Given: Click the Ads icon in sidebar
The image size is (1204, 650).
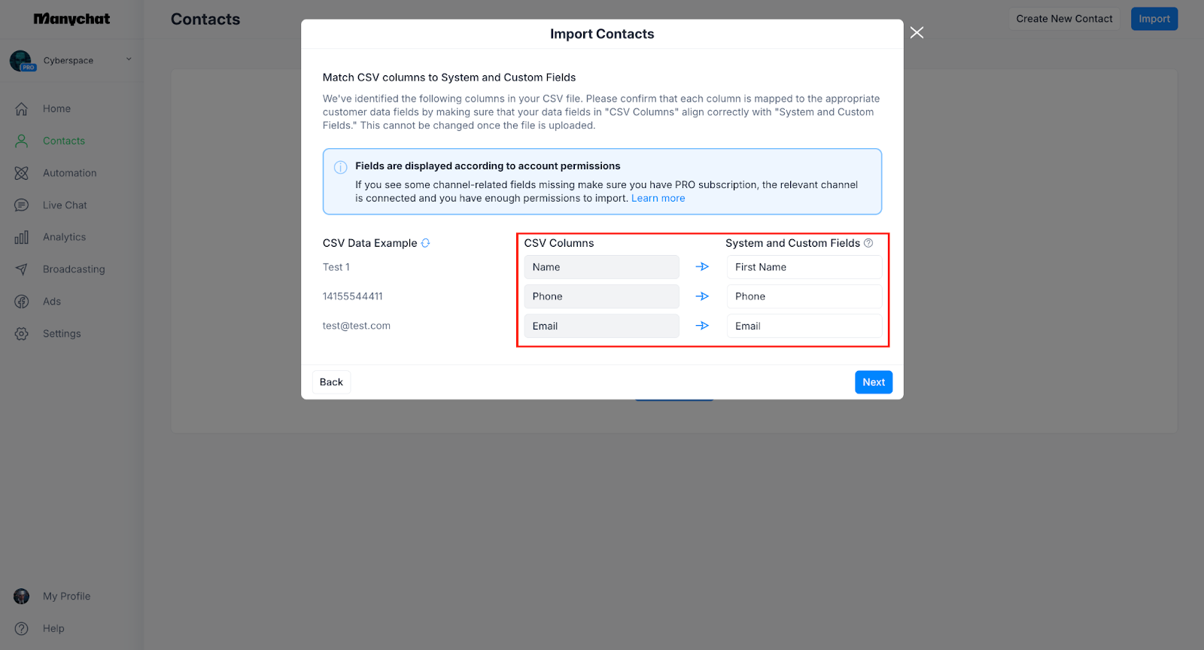Looking at the screenshot, I should (22, 302).
